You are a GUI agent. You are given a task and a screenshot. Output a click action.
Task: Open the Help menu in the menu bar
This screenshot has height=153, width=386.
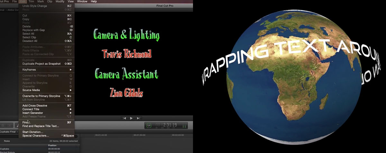[94, 2]
